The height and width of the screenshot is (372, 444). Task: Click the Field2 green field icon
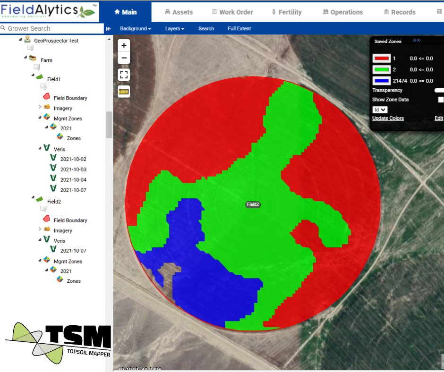pos(39,199)
